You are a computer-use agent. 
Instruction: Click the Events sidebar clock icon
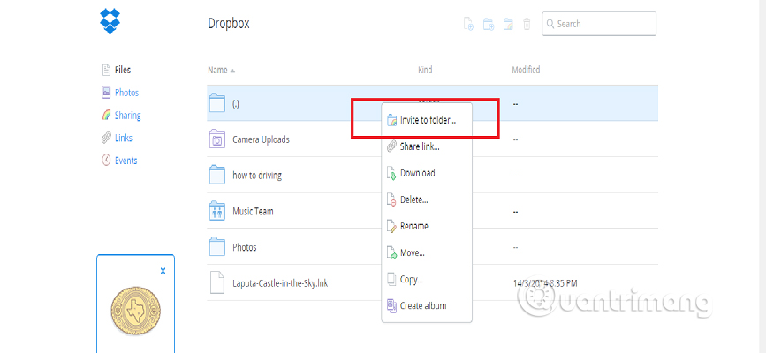click(x=106, y=160)
